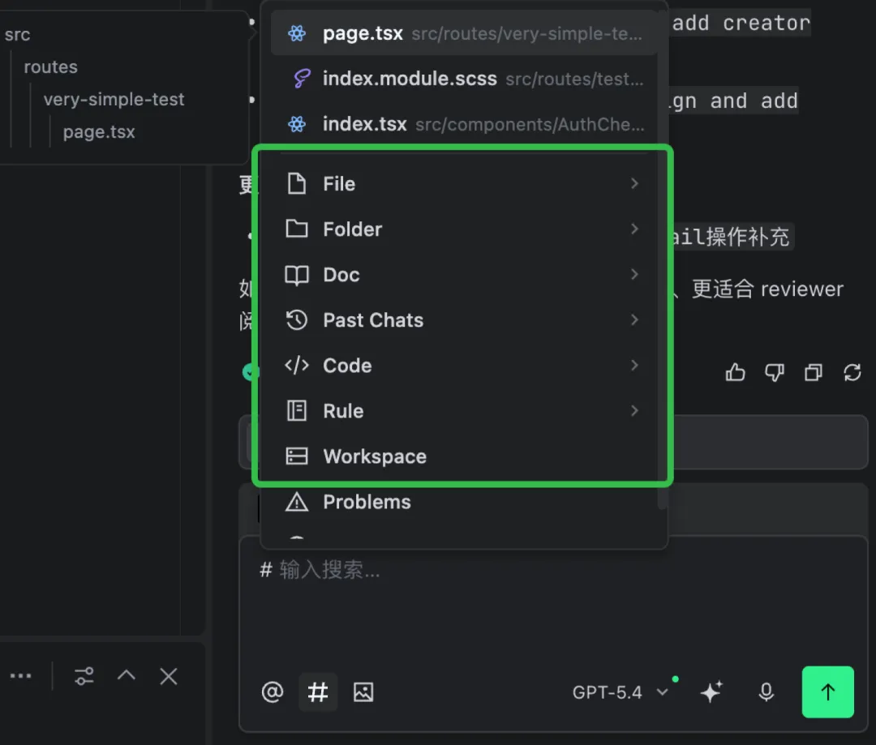Click the chevron arrow beside Folder
The image size is (876, 745).
(634, 229)
